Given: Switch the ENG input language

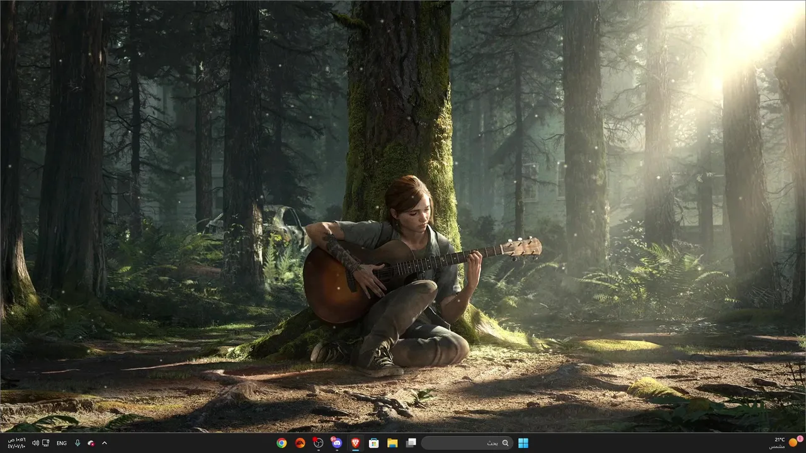Looking at the screenshot, I should click(x=62, y=443).
